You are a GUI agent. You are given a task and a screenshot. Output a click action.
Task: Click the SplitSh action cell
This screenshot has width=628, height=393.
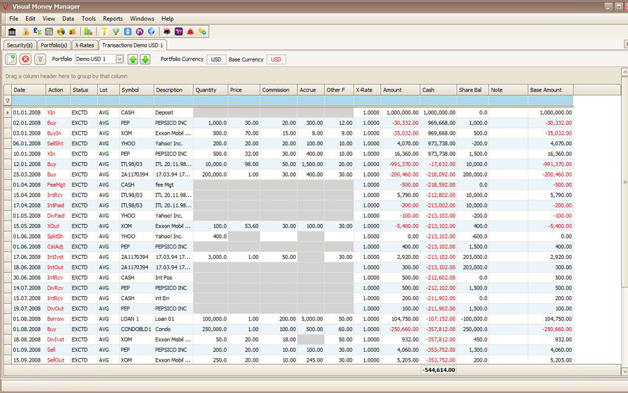(x=58, y=237)
